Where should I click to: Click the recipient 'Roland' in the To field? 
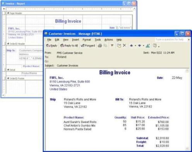point(62,57)
